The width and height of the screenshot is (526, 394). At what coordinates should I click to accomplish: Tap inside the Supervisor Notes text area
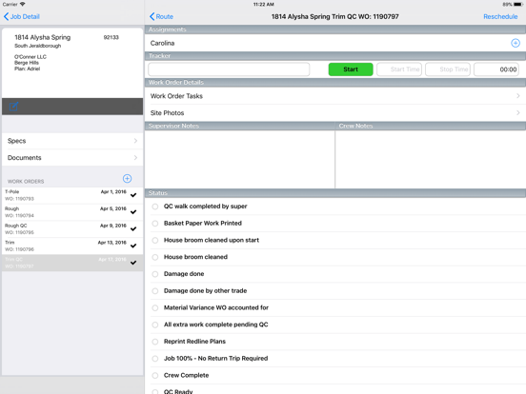point(240,159)
